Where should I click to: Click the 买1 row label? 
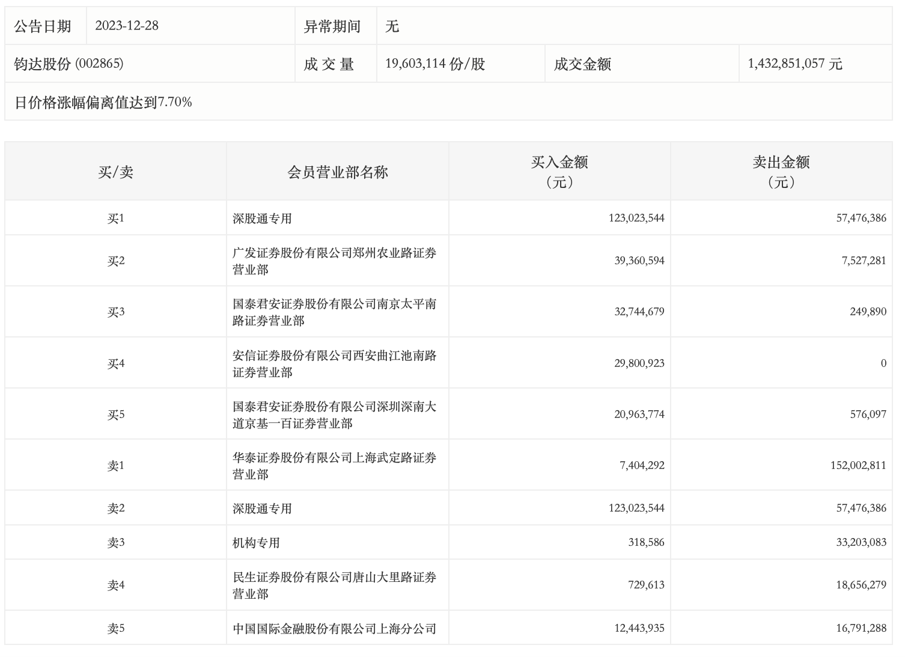tap(115, 218)
